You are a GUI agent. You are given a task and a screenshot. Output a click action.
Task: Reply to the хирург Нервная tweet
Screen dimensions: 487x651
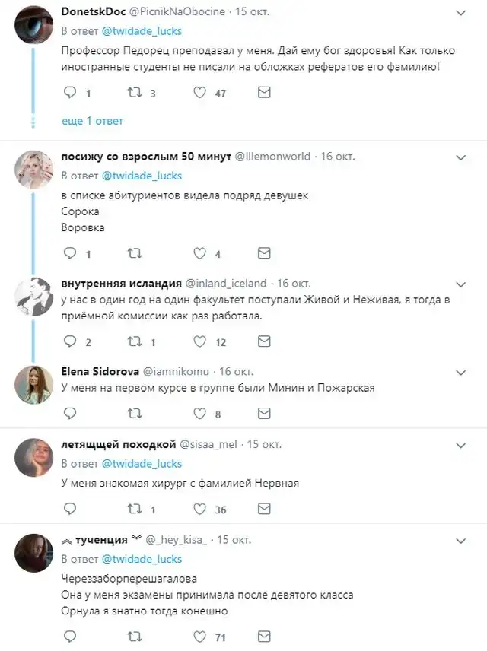point(69,510)
